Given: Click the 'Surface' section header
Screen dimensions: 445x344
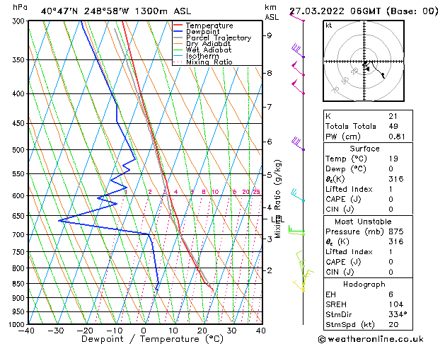Looking at the screenshot, I should coord(364,149).
